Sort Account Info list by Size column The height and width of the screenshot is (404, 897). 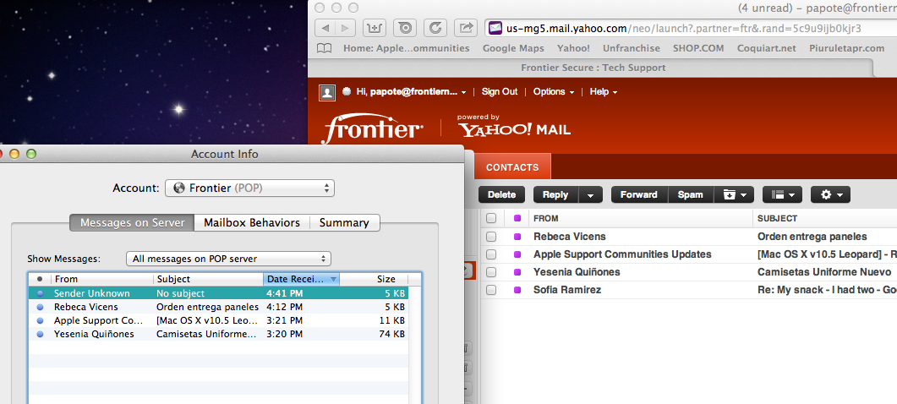386,279
